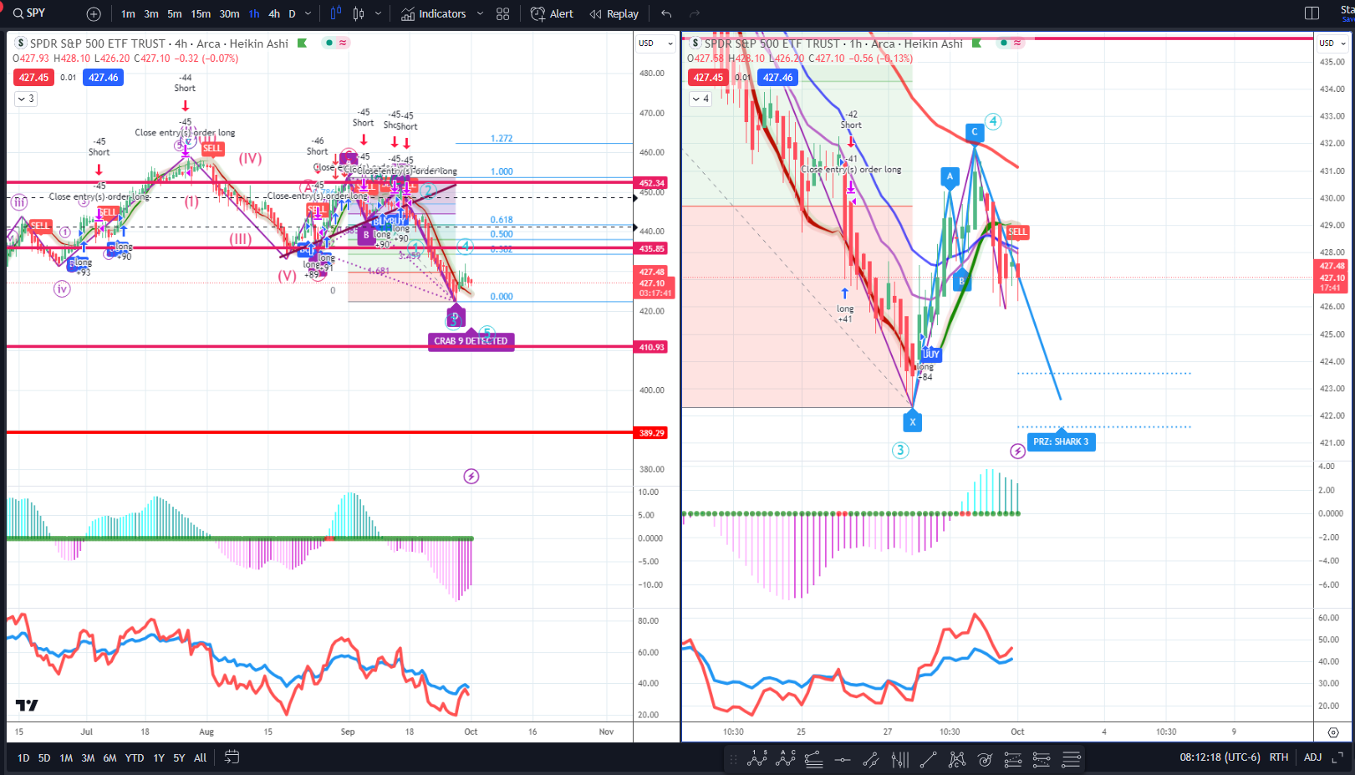Select the 1M date range
The image size is (1355, 775).
click(x=66, y=758)
